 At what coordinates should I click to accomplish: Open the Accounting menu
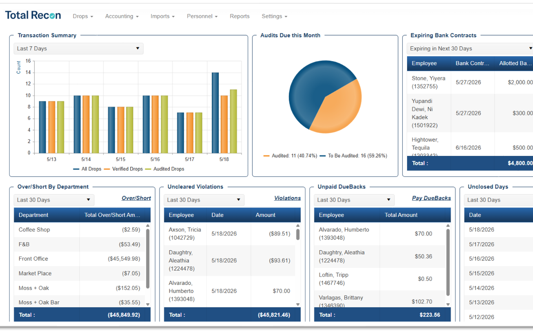click(x=122, y=16)
